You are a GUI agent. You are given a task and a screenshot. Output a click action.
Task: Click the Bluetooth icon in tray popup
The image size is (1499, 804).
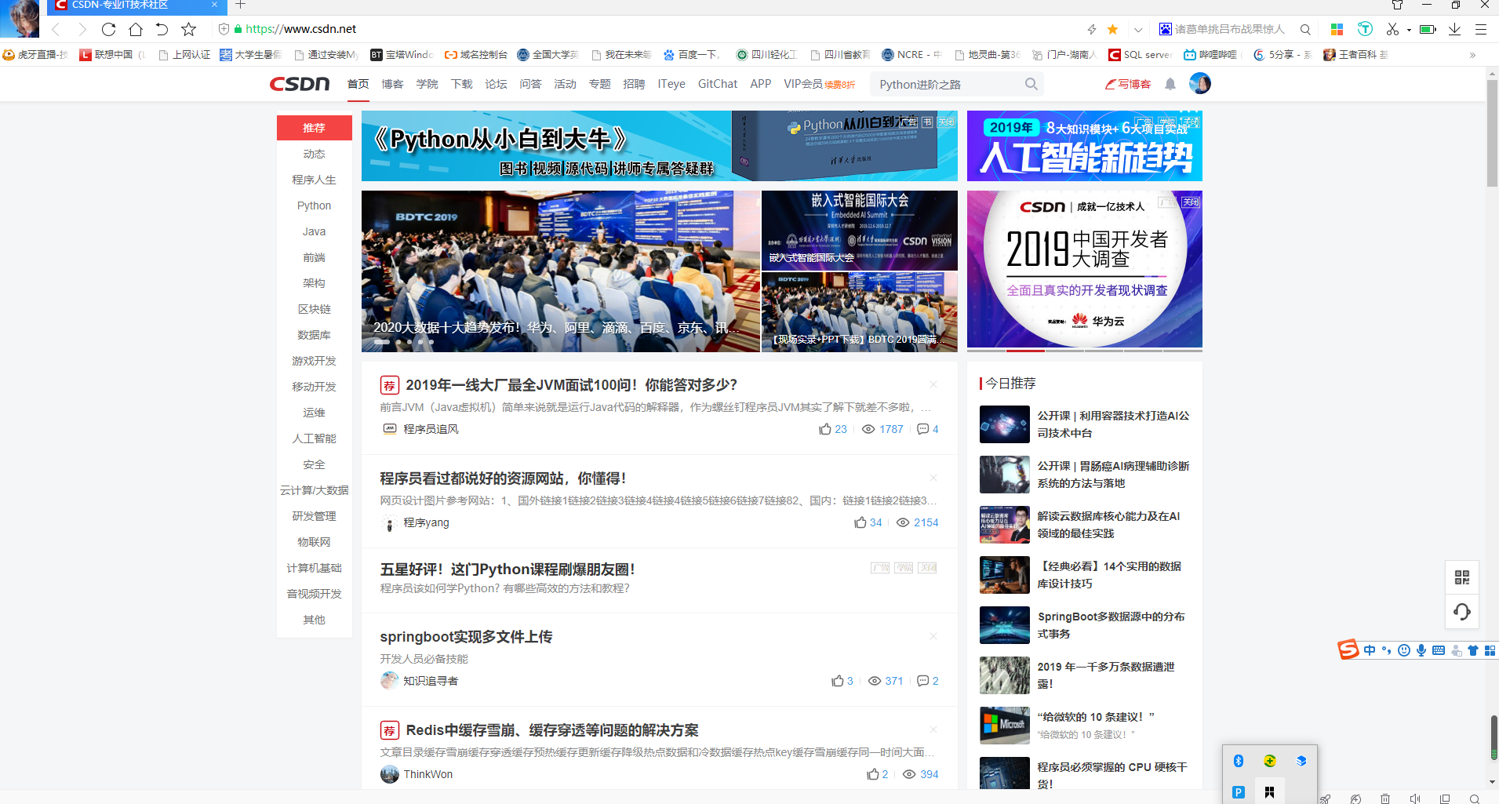coord(1239,761)
